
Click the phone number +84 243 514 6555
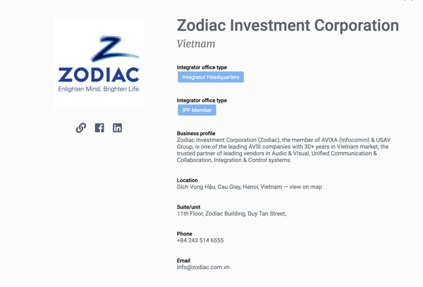(200, 240)
